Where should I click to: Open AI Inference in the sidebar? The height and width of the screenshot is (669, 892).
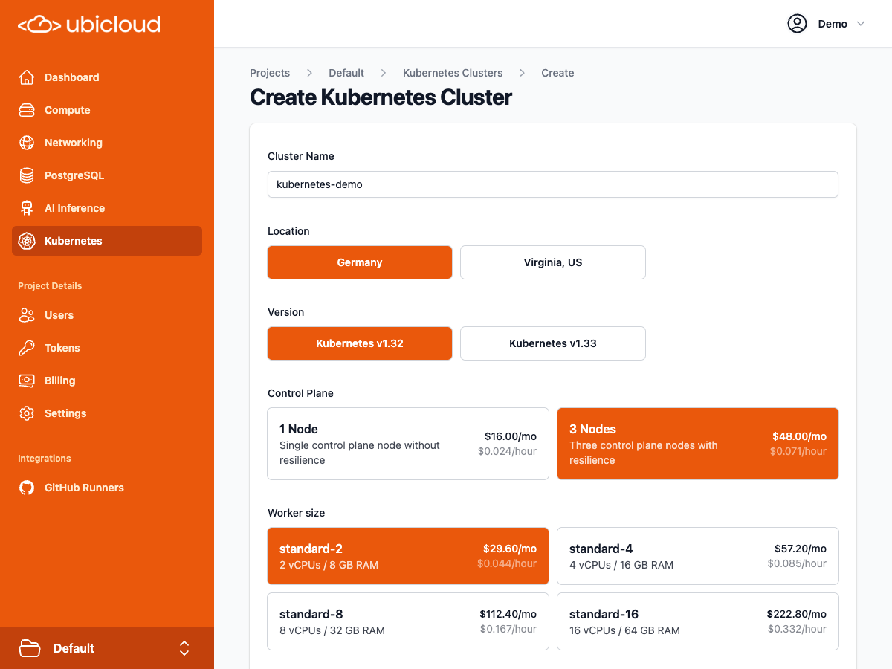[x=107, y=208]
